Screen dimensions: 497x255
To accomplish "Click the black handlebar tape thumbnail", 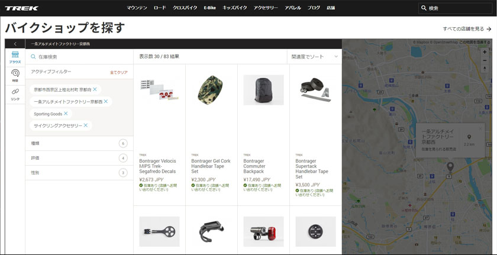I will 315,90.
